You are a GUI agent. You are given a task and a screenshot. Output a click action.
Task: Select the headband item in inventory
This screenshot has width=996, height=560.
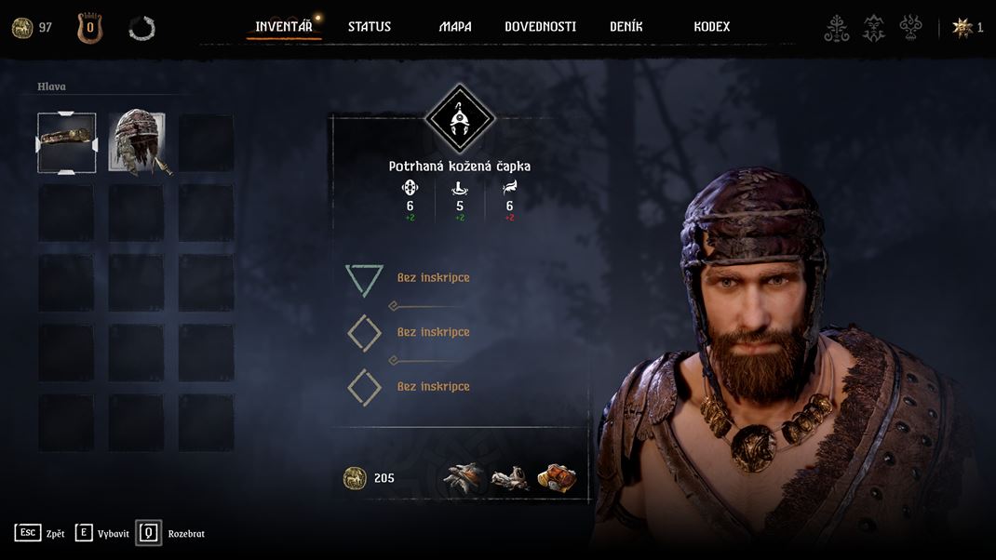(x=67, y=143)
